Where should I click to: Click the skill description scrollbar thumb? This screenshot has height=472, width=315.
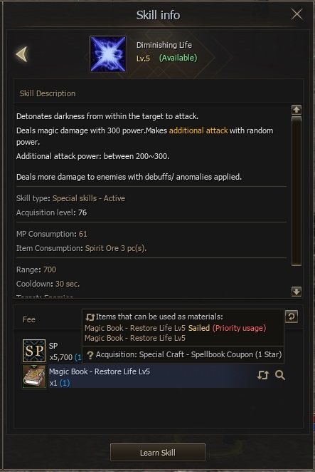tap(297, 191)
